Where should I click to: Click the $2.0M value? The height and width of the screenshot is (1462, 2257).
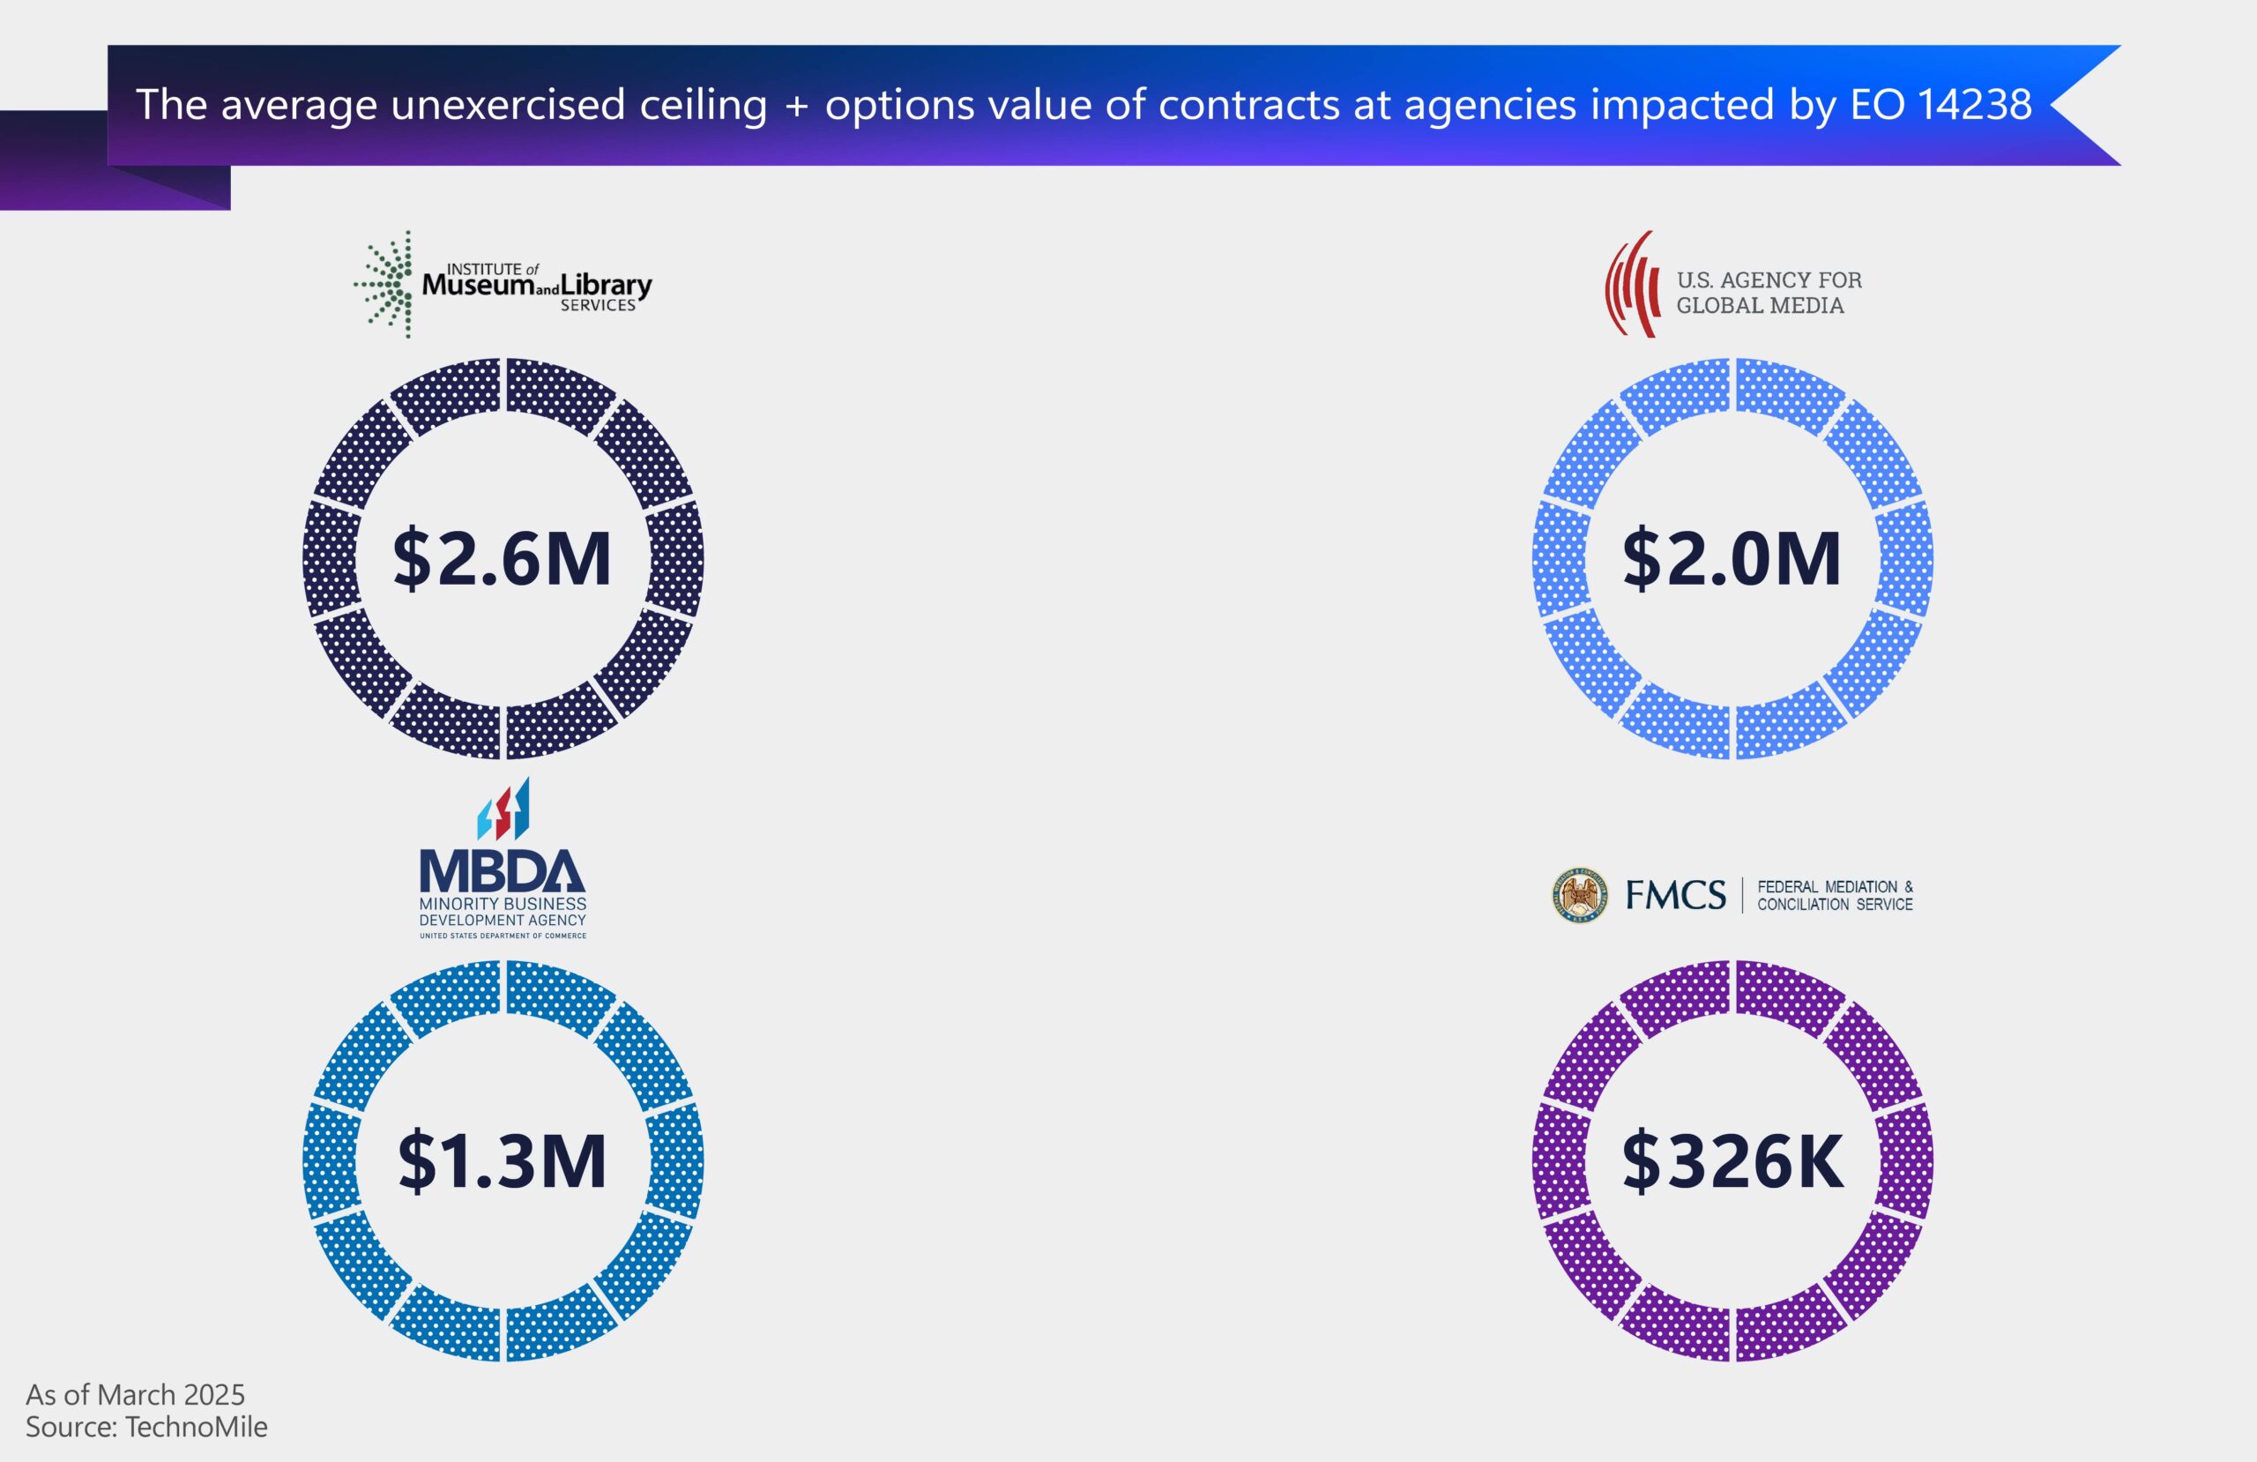click(1732, 560)
